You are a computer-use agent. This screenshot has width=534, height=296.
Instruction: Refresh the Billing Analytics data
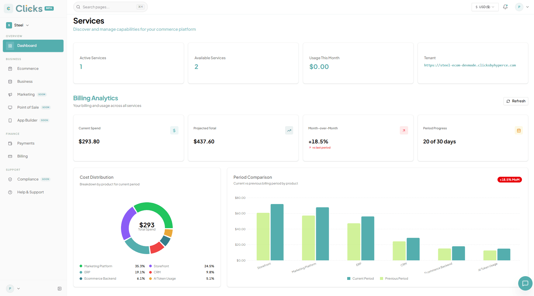coord(516,101)
